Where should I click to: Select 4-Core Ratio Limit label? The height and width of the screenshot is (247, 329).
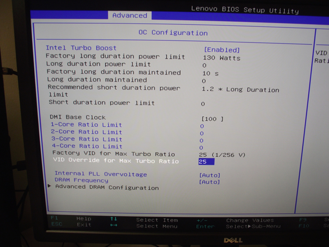coord(87,146)
